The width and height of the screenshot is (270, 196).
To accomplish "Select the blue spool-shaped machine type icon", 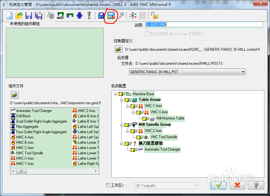I will click(79, 16).
